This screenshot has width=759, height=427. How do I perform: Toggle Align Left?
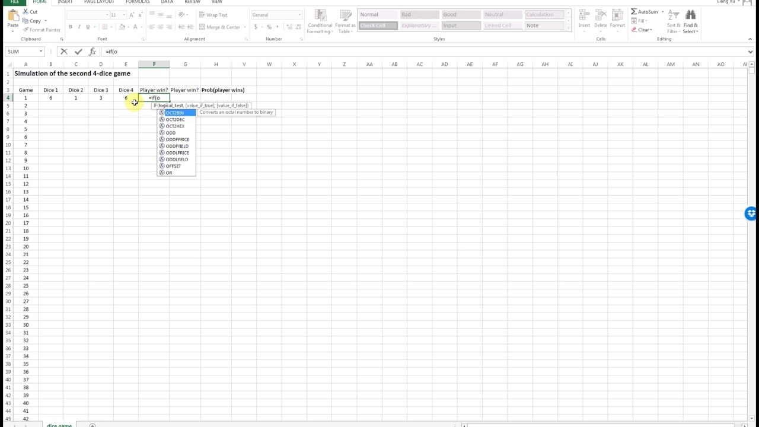(152, 27)
